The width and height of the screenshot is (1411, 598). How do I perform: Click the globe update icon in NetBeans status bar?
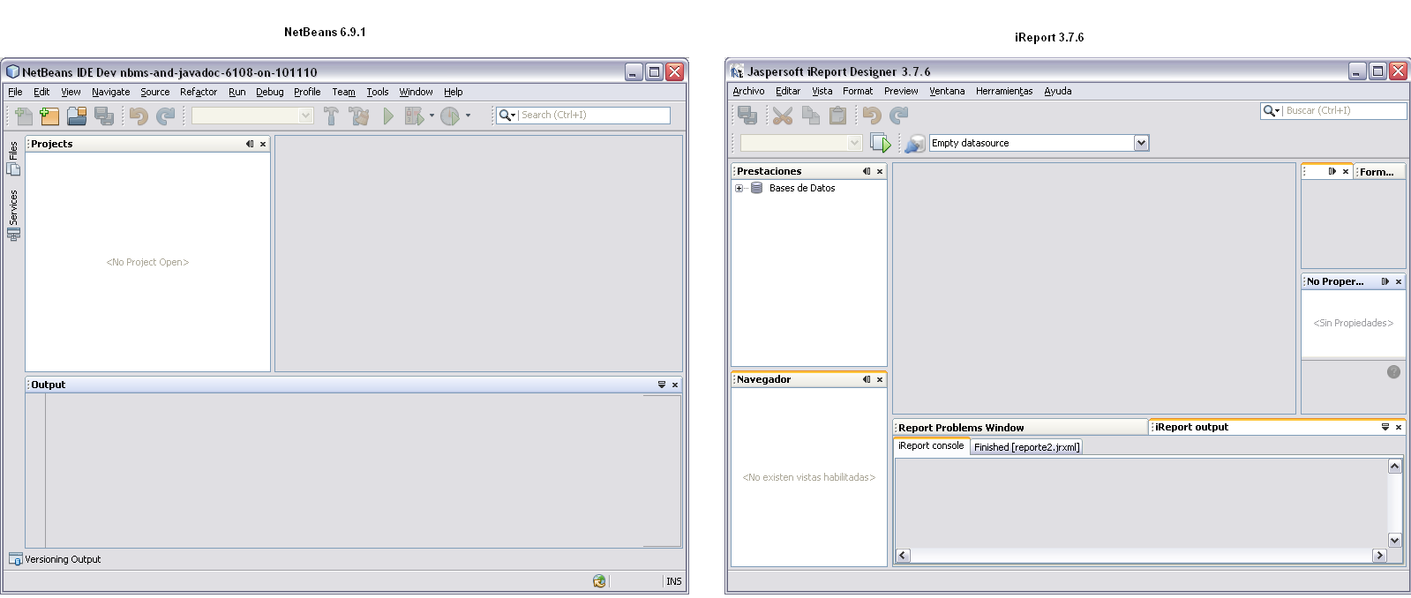click(599, 581)
